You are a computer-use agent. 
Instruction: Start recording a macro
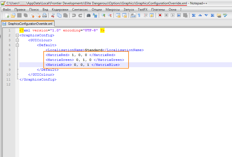(160, 15)
